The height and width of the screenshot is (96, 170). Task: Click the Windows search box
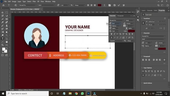(x=27, y=94)
